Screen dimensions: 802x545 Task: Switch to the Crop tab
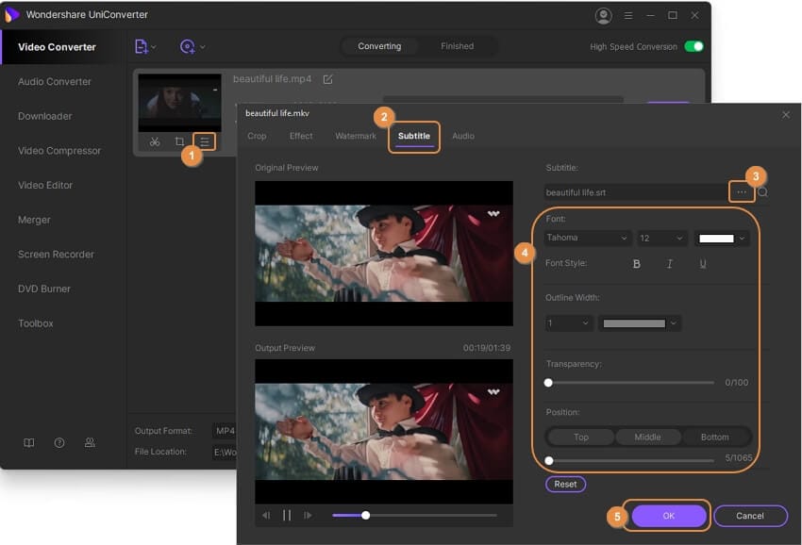click(257, 136)
